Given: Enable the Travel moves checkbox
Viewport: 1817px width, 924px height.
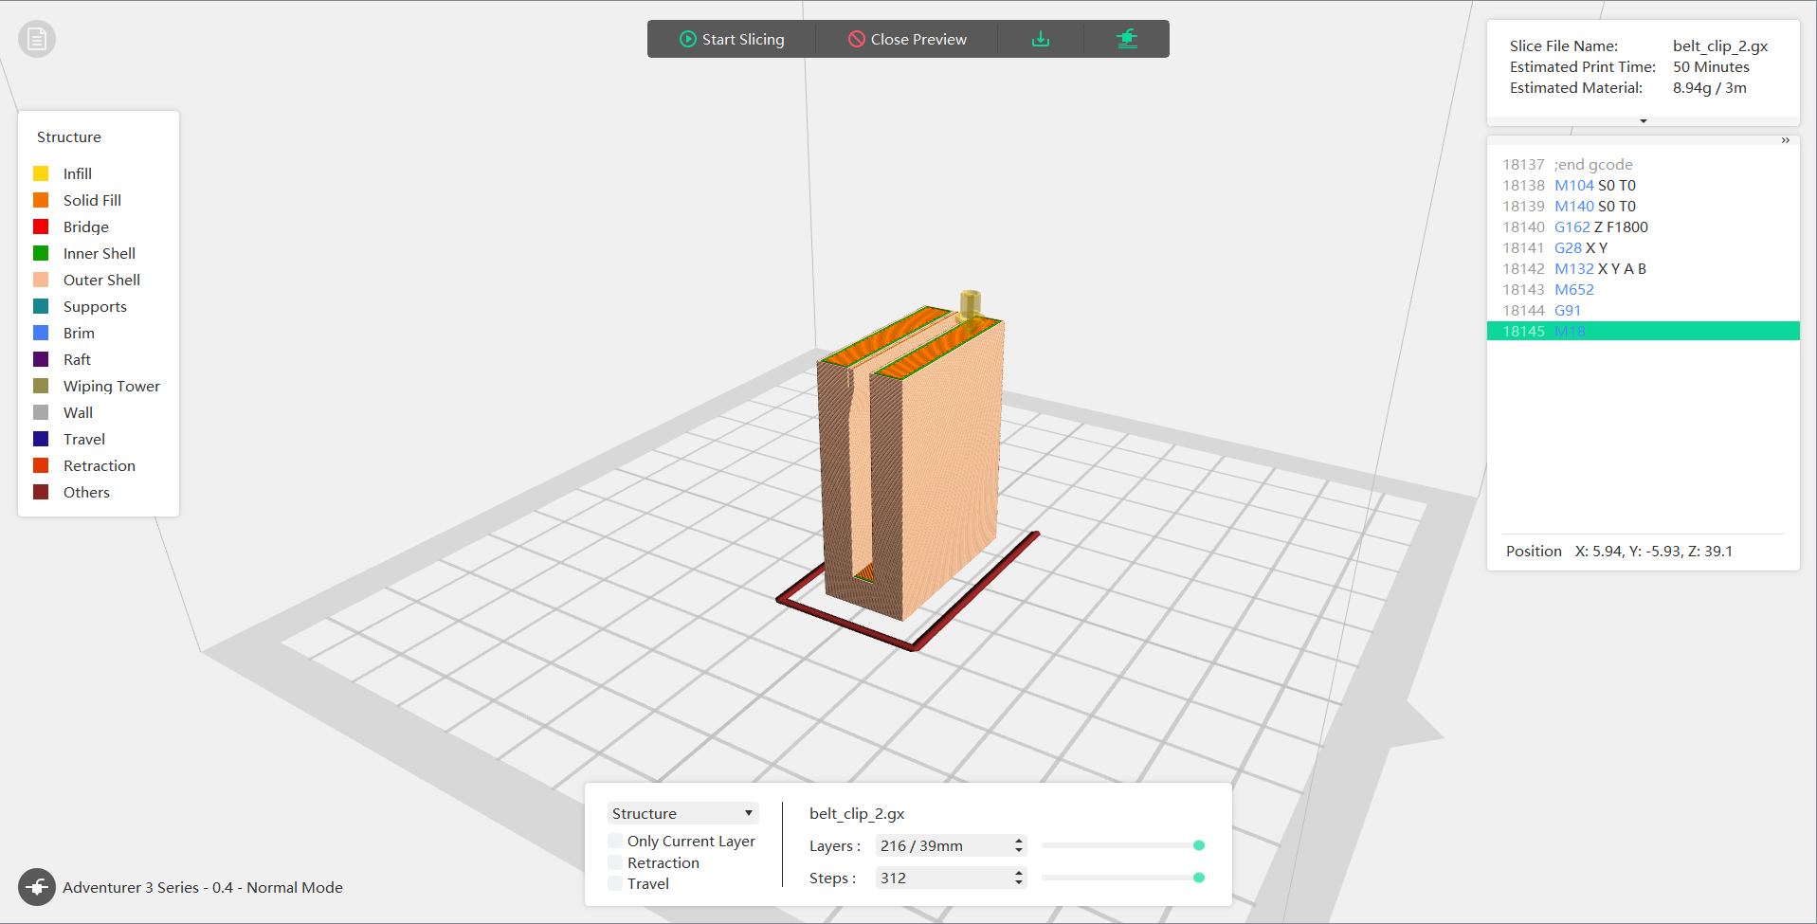Looking at the screenshot, I should pyautogui.click(x=614, y=883).
